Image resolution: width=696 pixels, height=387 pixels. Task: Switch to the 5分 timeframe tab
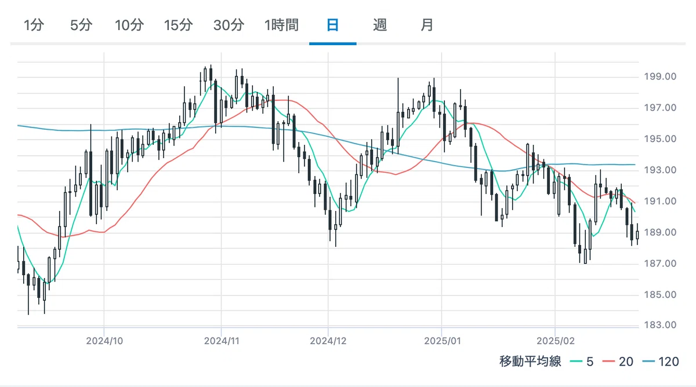(x=81, y=25)
